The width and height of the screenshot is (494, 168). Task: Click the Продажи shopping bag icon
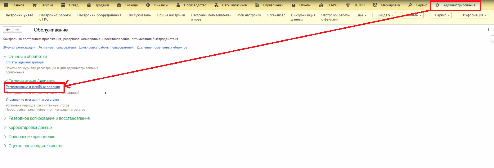coord(89,5)
